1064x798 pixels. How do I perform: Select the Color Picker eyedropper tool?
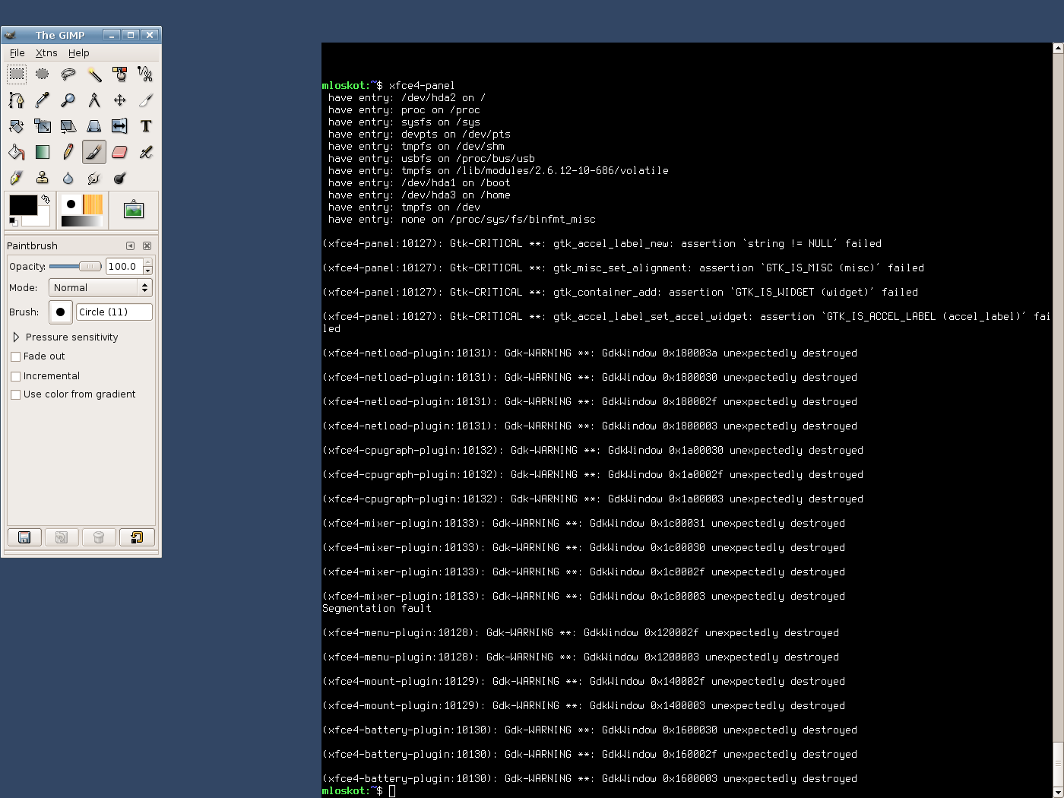tap(43, 100)
